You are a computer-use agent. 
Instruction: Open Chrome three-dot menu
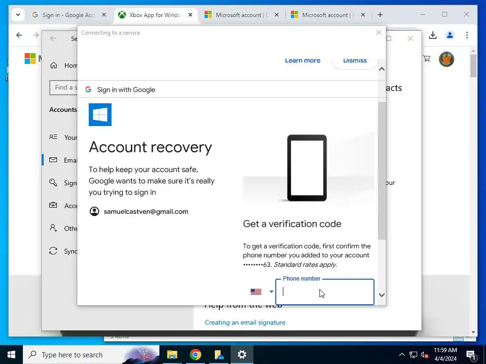[467, 35]
